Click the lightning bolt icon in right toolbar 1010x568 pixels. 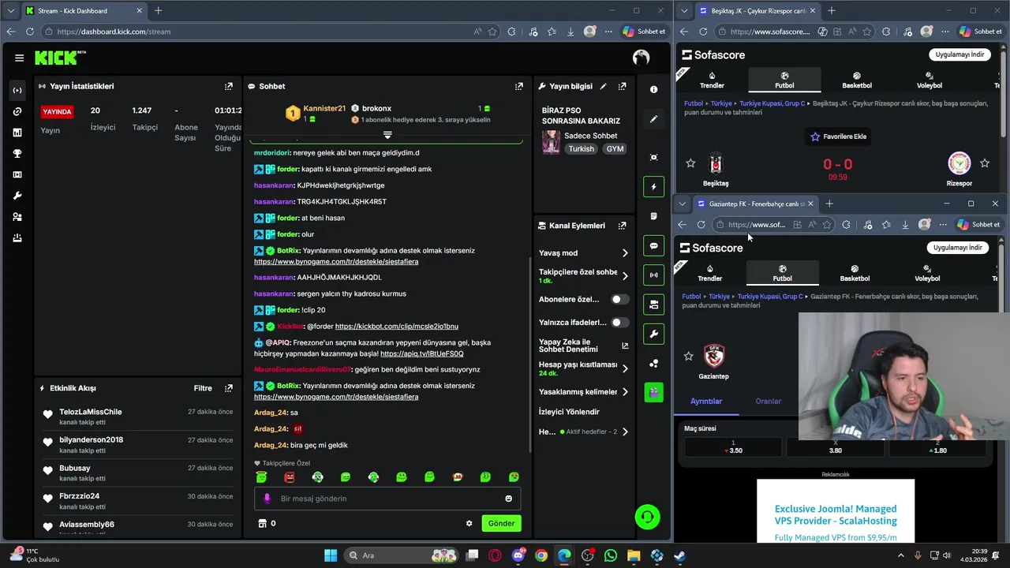tap(653, 187)
